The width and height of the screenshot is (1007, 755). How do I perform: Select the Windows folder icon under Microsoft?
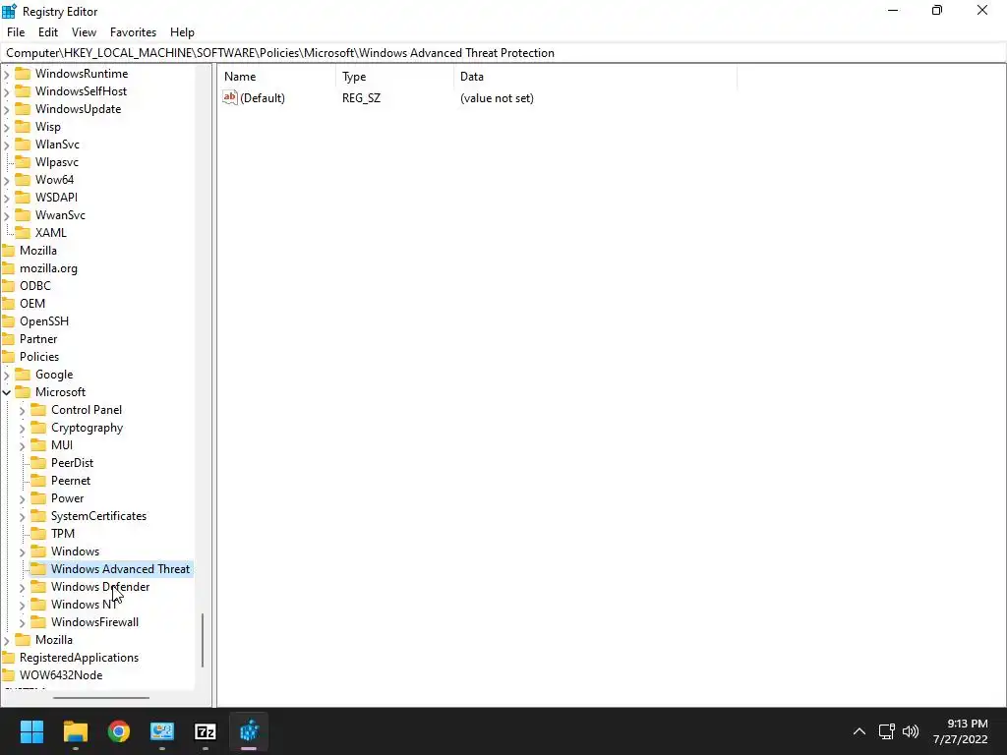[38, 552]
